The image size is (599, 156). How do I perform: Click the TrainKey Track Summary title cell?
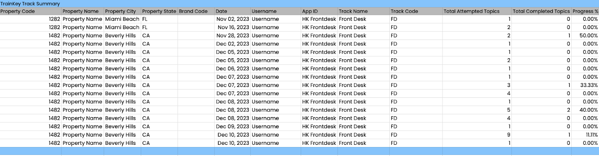[x=30, y=4]
